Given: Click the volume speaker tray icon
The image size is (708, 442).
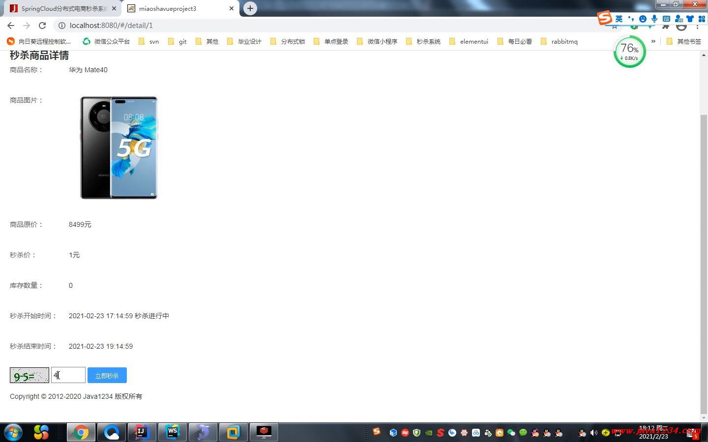Looking at the screenshot, I should click(x=594, y=433).
